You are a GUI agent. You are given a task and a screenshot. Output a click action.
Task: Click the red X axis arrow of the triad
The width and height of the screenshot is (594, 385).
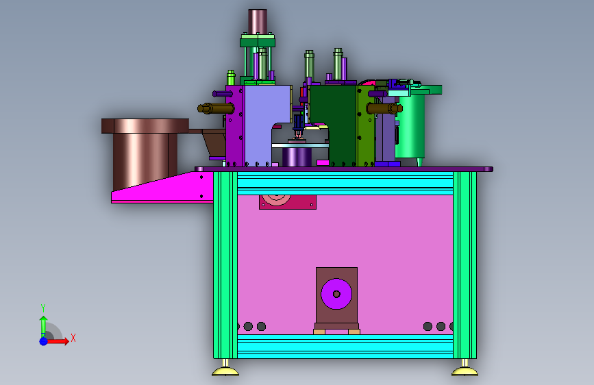point(59,341)
